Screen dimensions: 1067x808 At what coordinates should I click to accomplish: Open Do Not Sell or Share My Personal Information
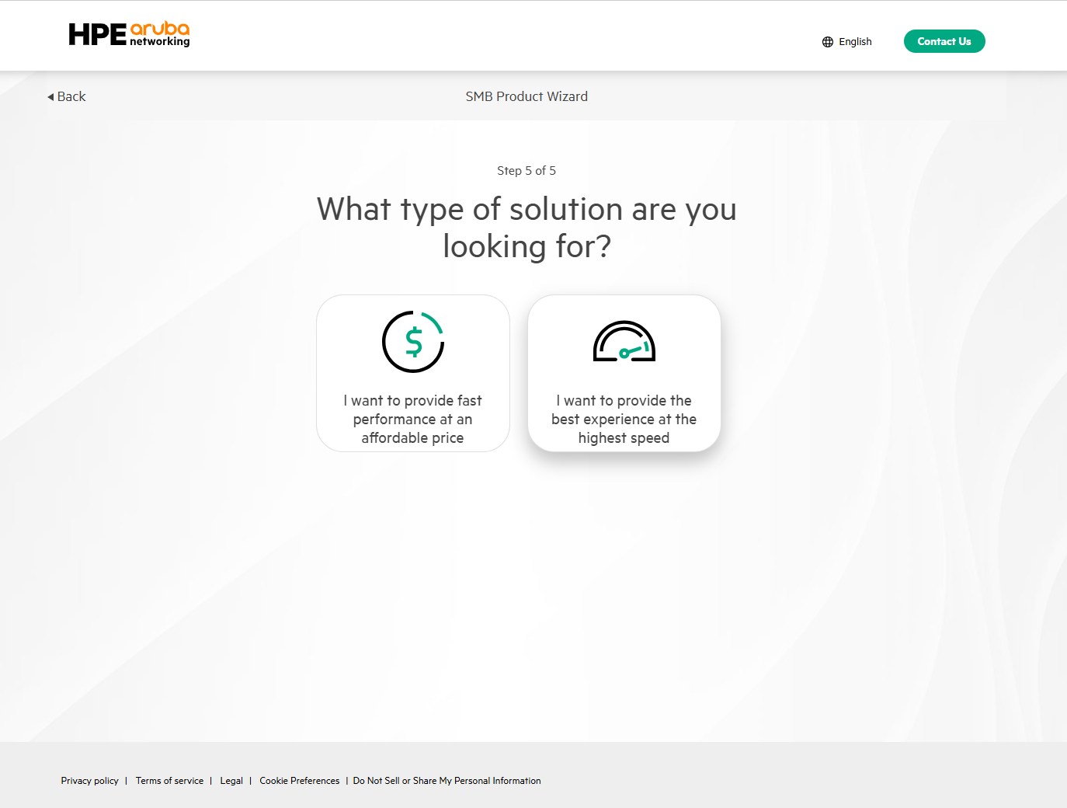point(447,781)
